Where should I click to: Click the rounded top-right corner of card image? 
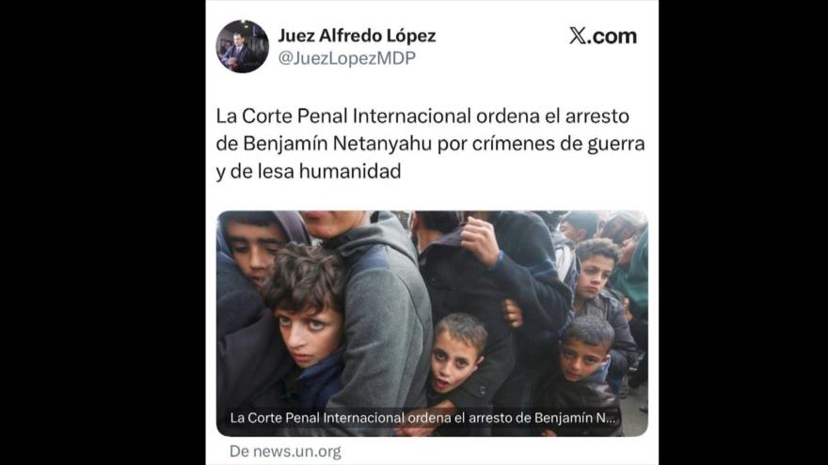[x=642, y=217]
